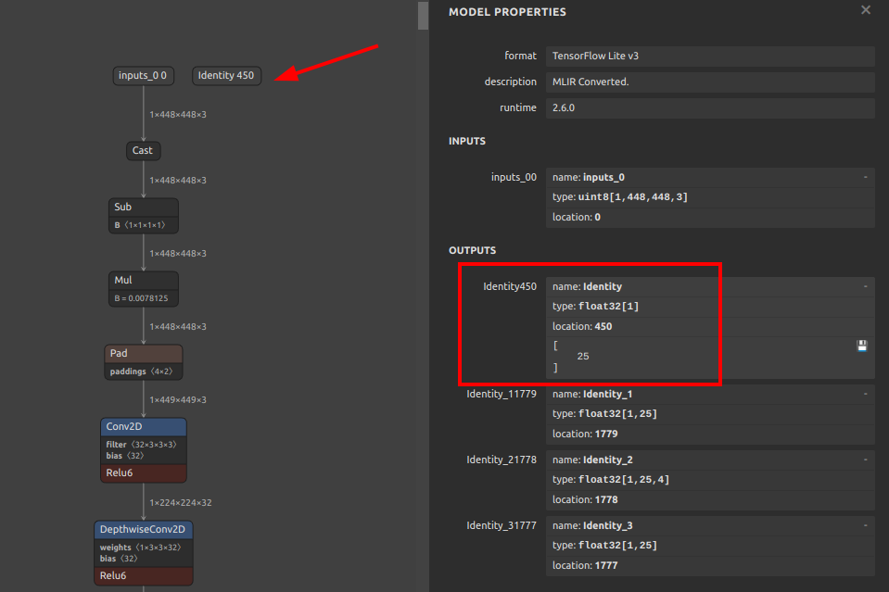Expand the Identity_1 output details
Screen dimensions: 889x592
pyautogui.click(x=864, y=392)
